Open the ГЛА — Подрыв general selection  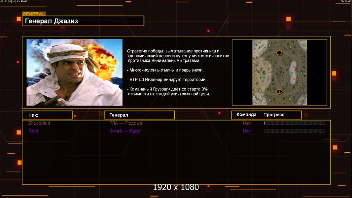(126, 123)
